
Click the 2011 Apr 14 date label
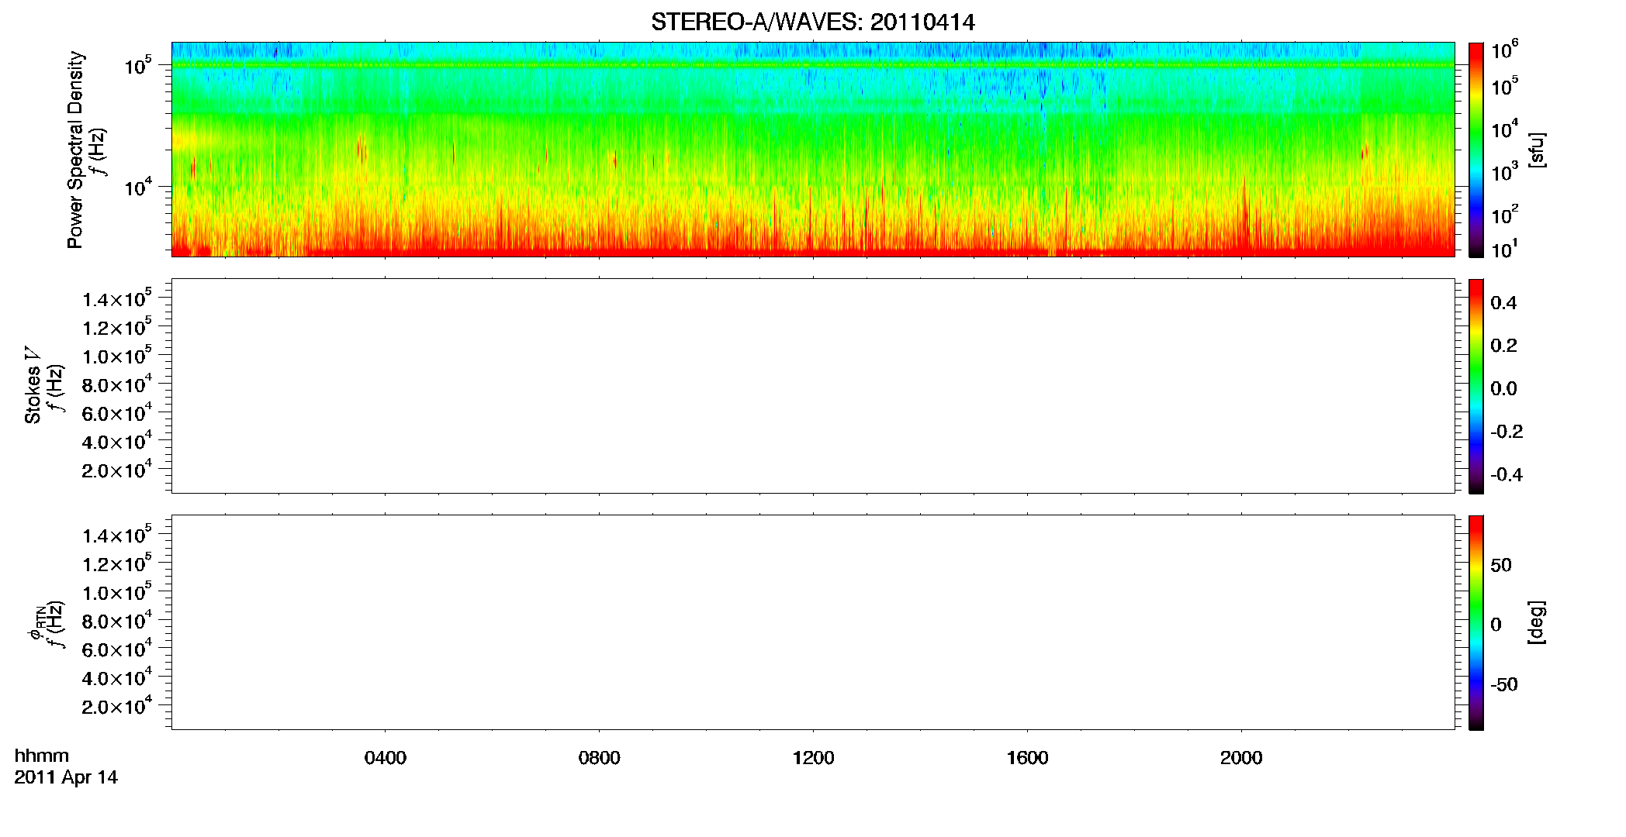click(x=66, y=777)
